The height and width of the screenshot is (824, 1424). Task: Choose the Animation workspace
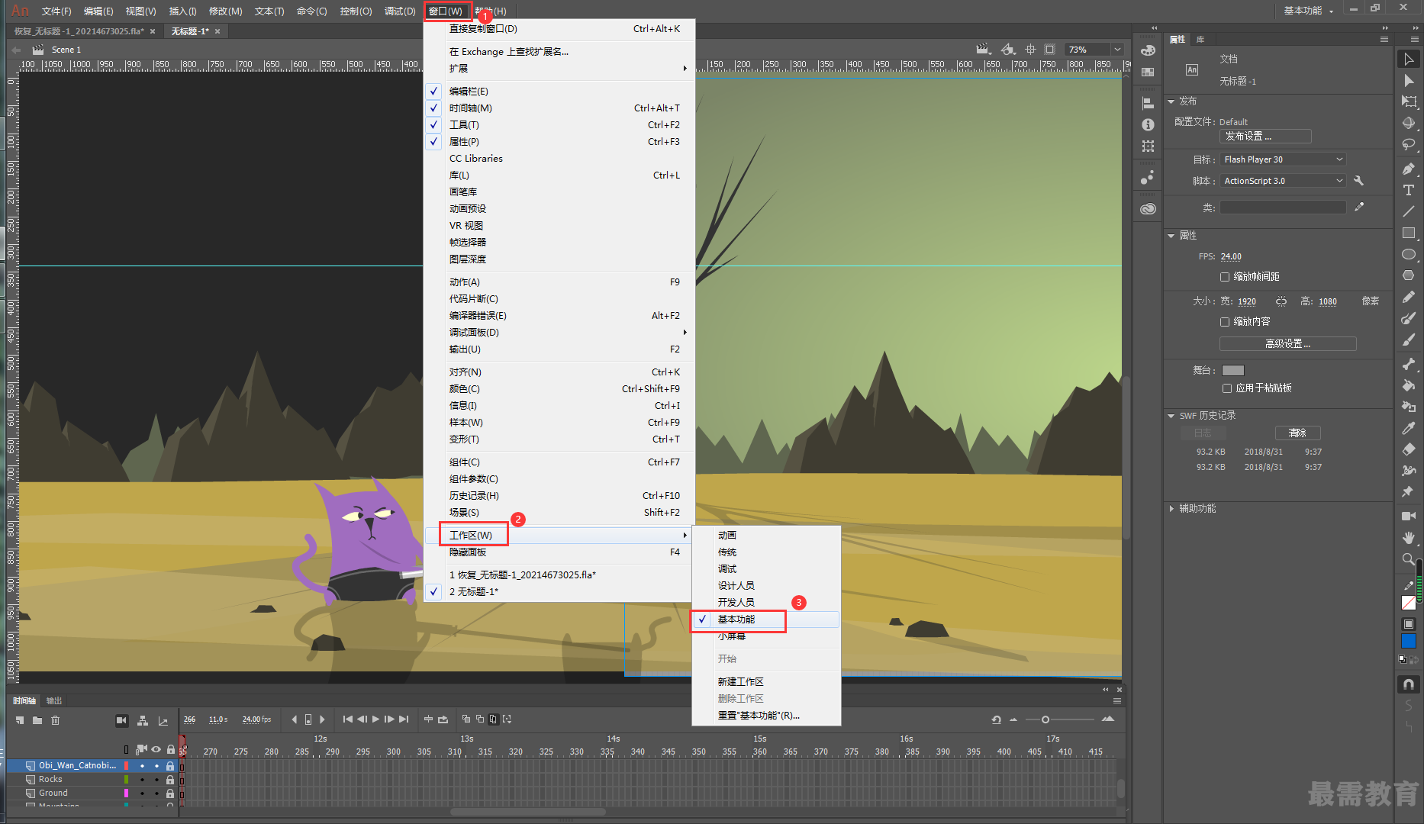766,535
